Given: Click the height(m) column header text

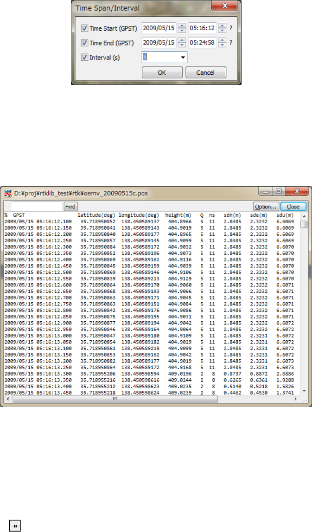Looking at the screenshot, I should click(178, 215).
